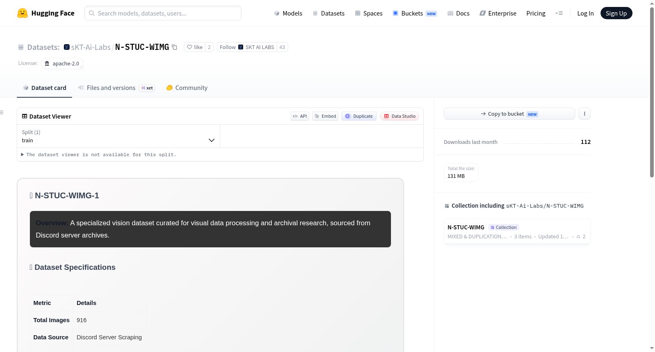Open Pricing page link

(536, 13)
